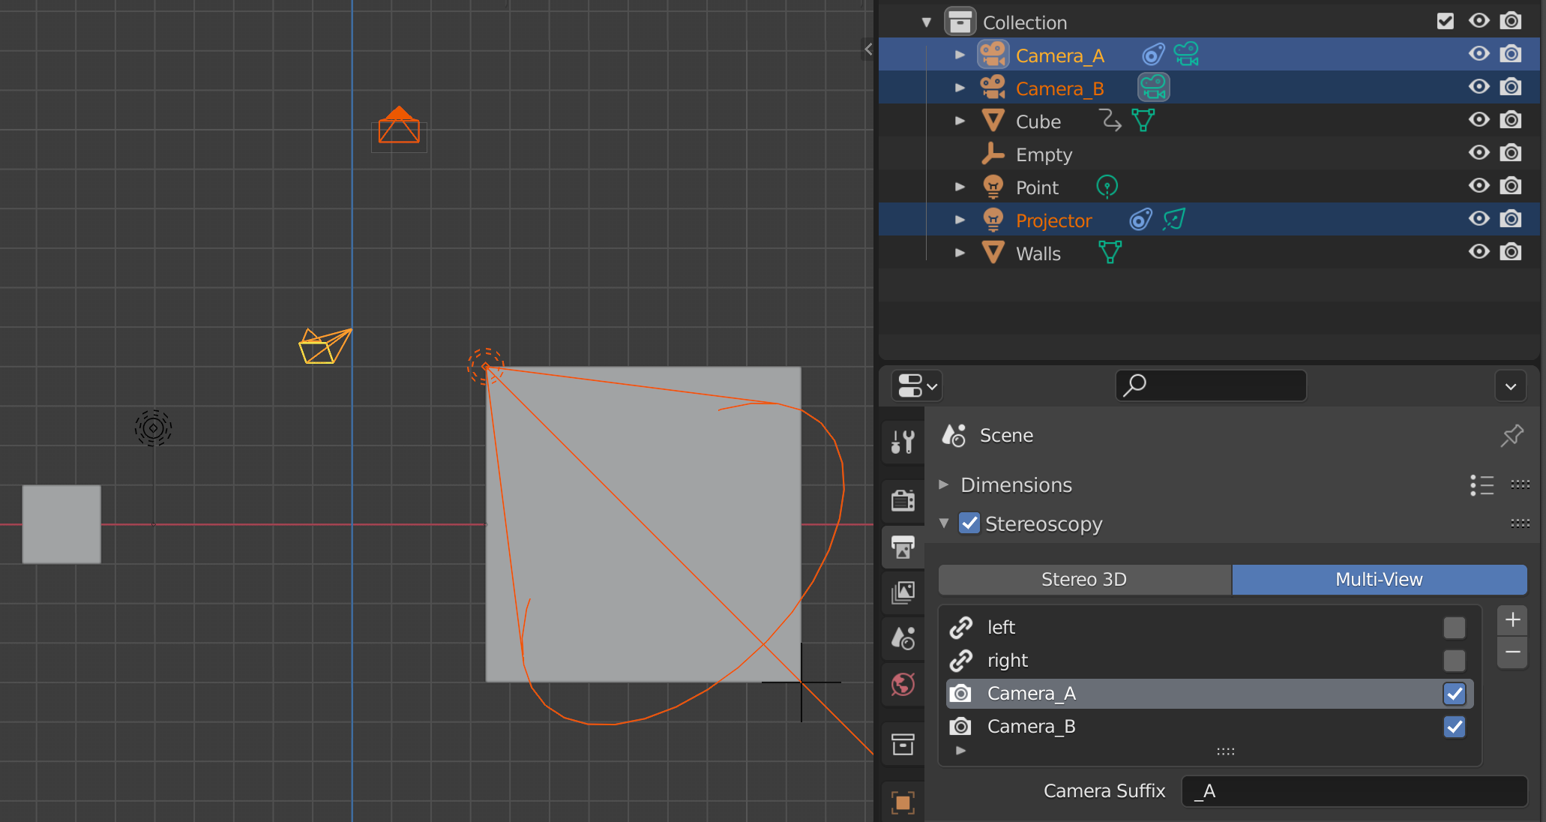Image resolution: width=1546 pixels, height=822 pixels.
Task: Enable the right view checkbox
Action: [x=1454, y=660]
